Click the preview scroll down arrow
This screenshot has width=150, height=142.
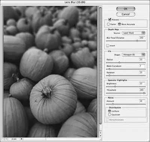(x=100, y=136)
